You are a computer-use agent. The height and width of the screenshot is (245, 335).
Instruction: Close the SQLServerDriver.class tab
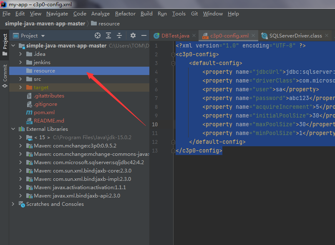(x=327, y=36)
